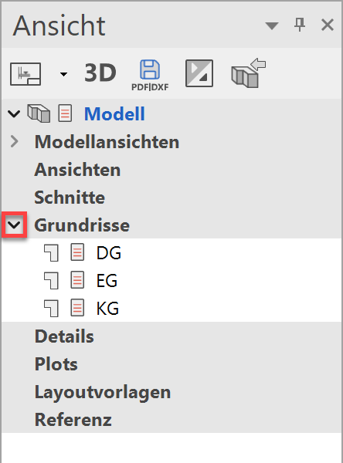Expand the Modellansichten node
The height and width of the screenshot is (463, 343).
pos(14,141)
